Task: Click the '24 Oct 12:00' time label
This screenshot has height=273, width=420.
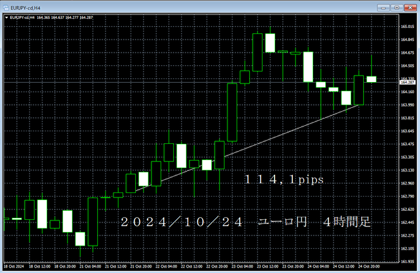Action: point(343,266)
